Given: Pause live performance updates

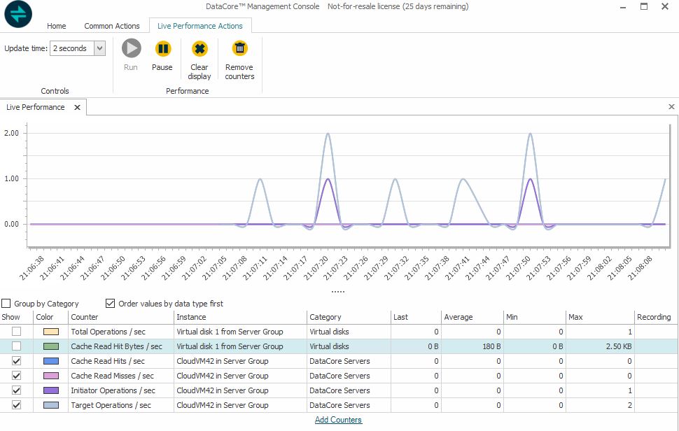Looking at the screenshot, I should point(162,49).
